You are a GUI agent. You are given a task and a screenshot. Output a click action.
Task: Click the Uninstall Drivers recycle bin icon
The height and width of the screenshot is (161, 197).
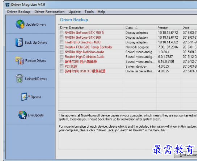pyautogui.click(x=20, y=79)
